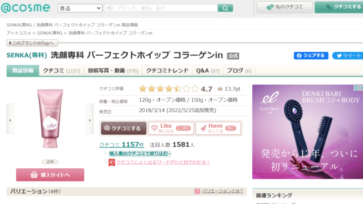Go to このブランドのTopへ button
The image size is (363, 204).
[32, 43]
